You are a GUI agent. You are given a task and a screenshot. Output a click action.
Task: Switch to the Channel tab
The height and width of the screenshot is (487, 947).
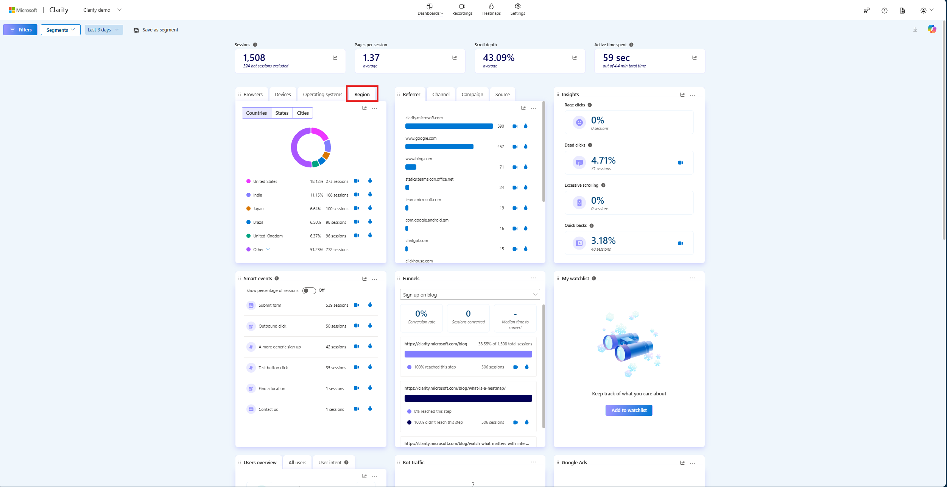coord(441,94)
